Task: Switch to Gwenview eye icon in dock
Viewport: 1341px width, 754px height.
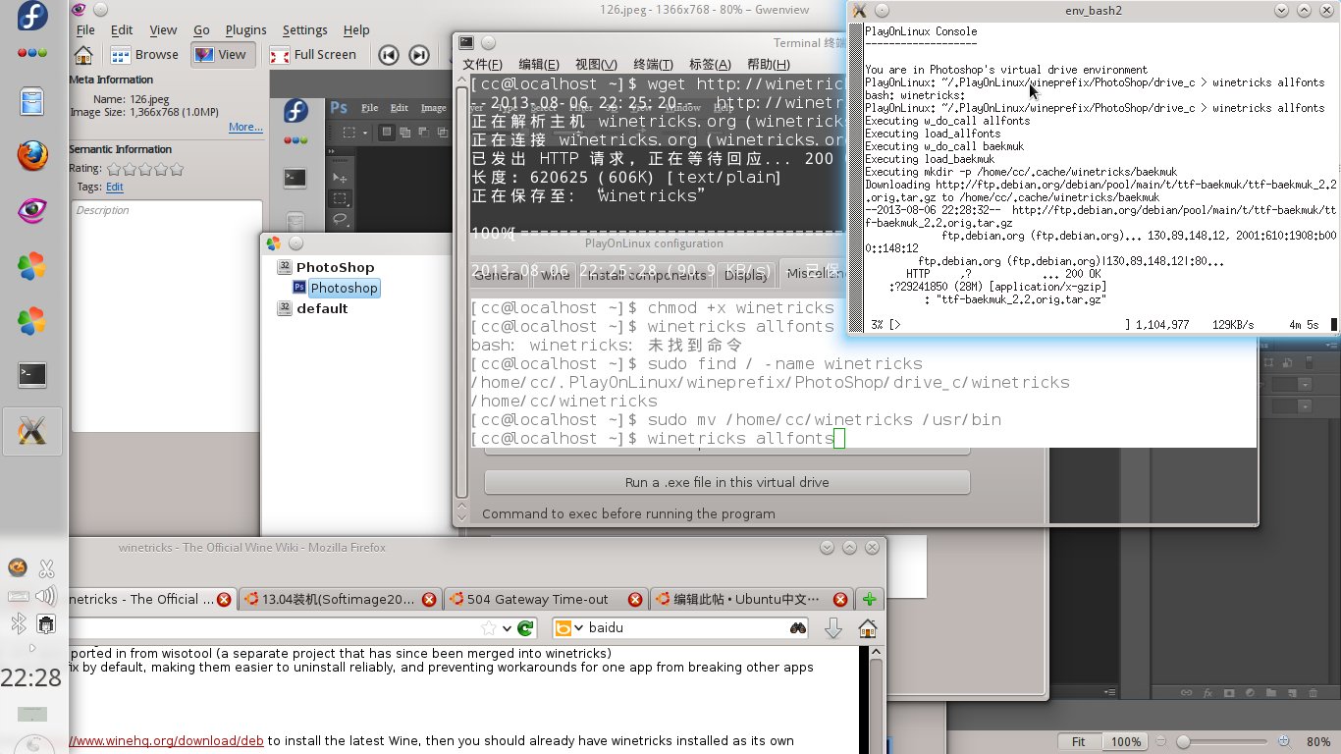Action: (32, 210)
